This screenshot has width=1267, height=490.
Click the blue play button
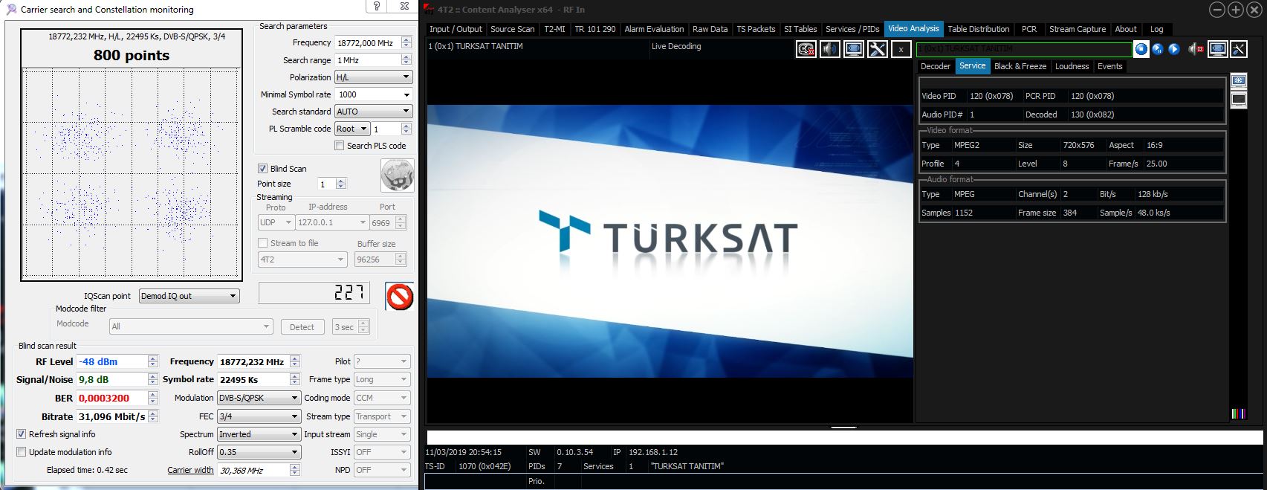[x=1174, y=49]
